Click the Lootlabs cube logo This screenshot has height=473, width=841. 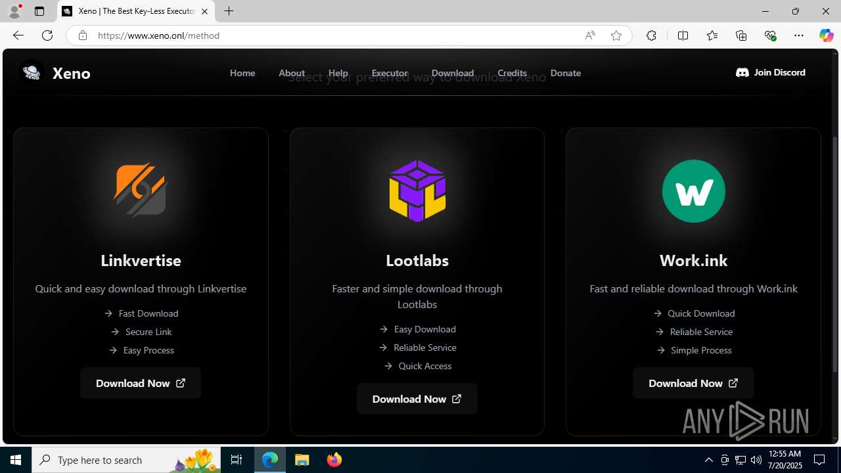tap(417, 191)
